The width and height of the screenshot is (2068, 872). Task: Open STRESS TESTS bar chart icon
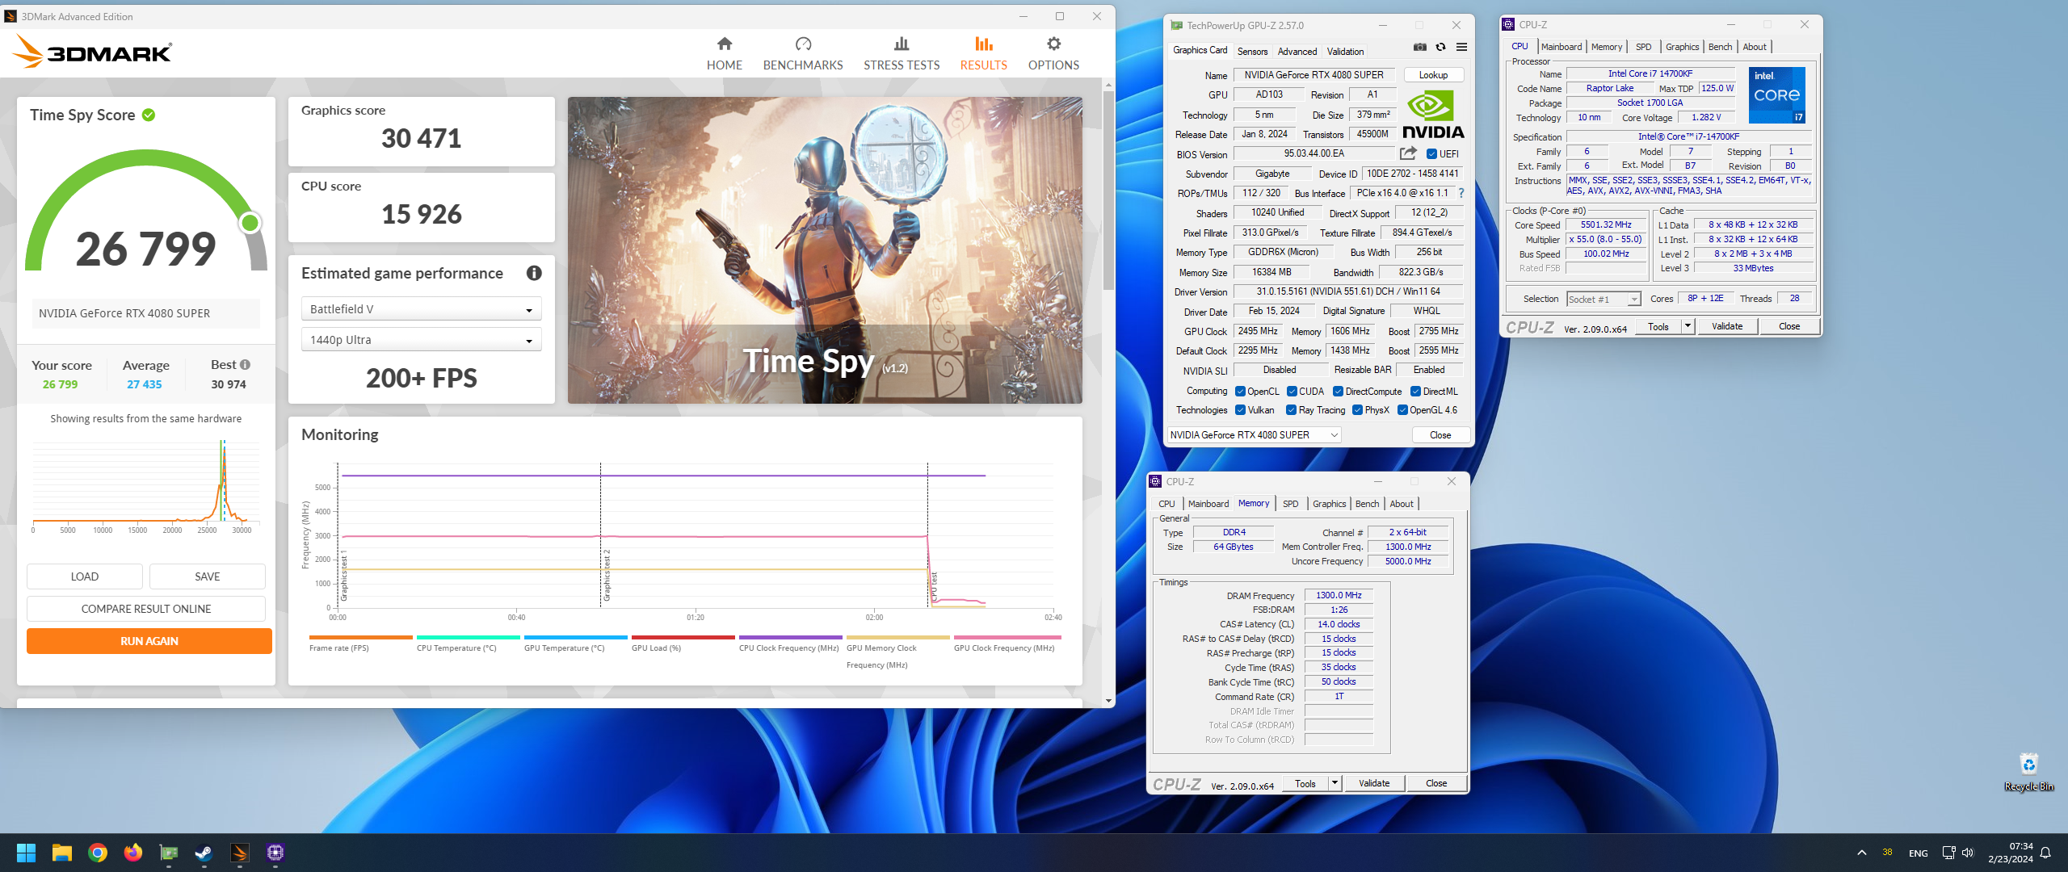click(902, 44)
